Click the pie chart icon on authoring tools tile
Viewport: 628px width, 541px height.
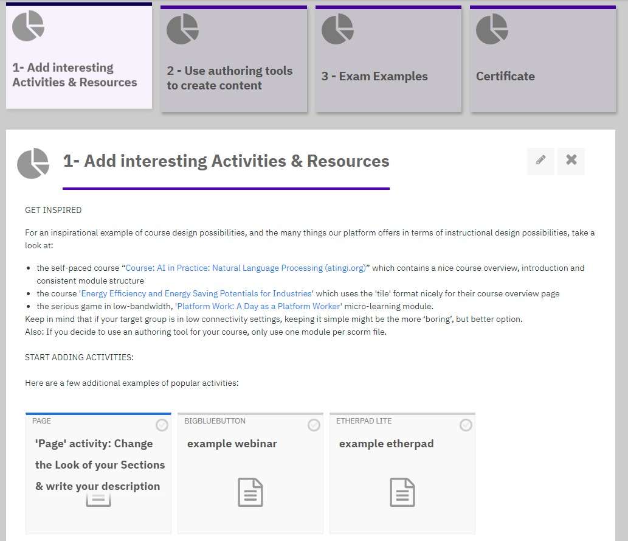click(x=182, y=29)
